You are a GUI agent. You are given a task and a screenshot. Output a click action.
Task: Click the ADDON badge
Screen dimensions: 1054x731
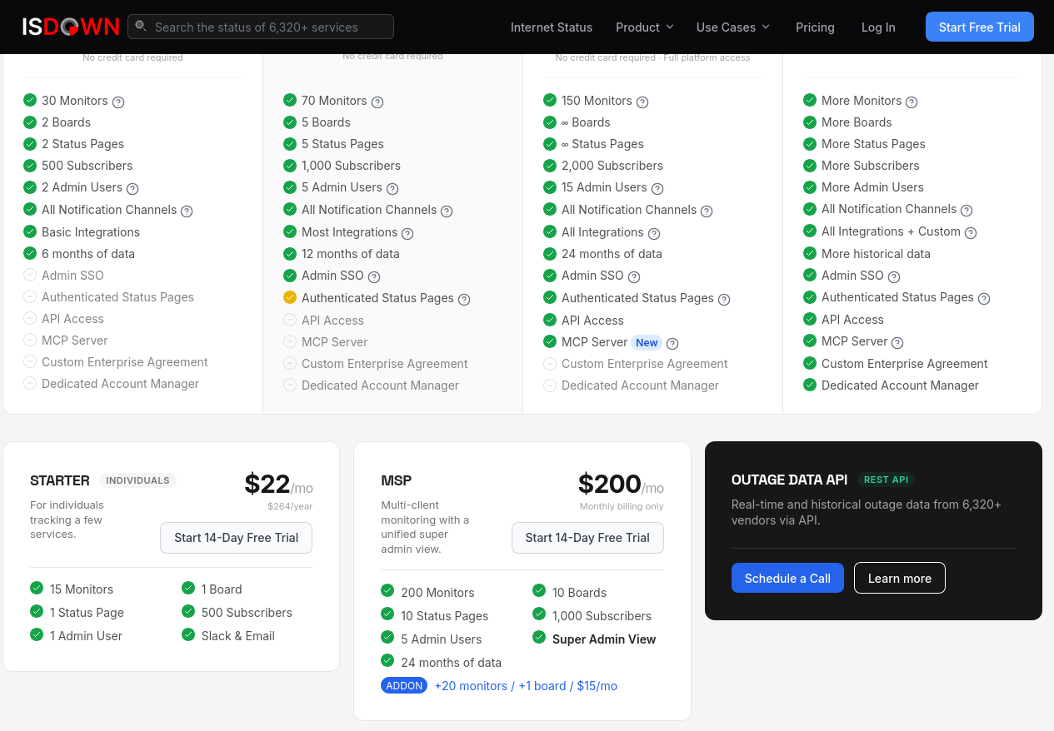(x=404, y=686)
